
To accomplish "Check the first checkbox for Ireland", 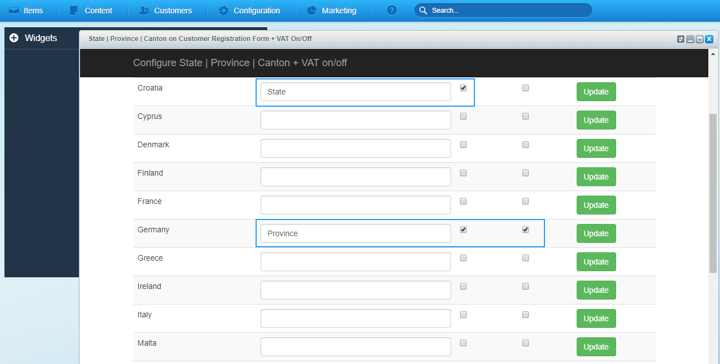I will 463,286.
